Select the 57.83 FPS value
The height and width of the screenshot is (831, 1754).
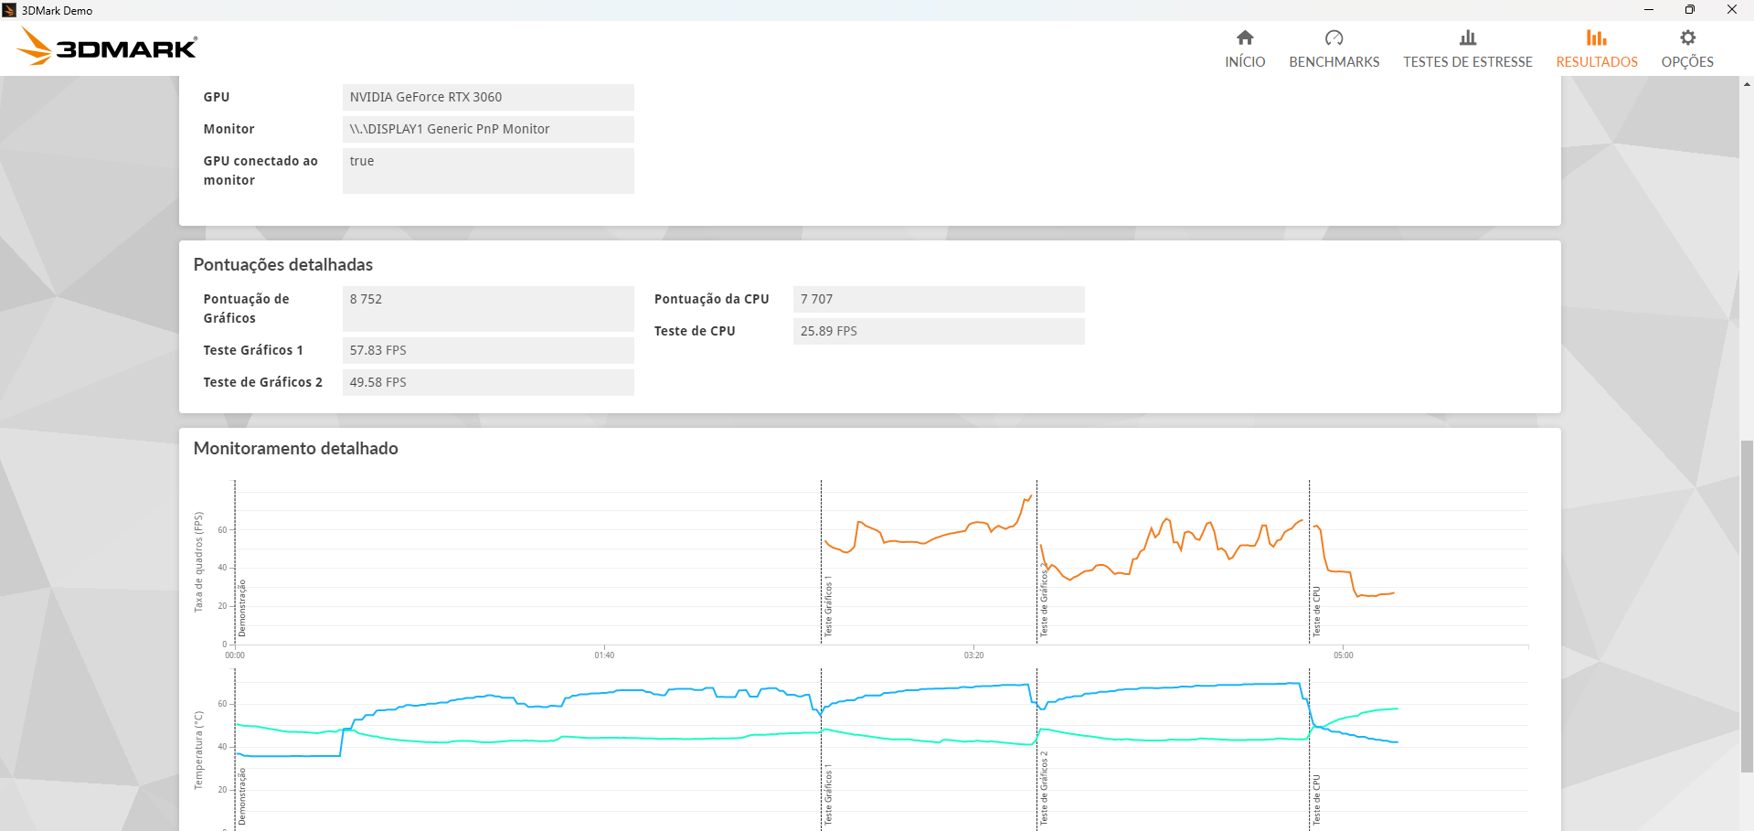click(488, 350)
